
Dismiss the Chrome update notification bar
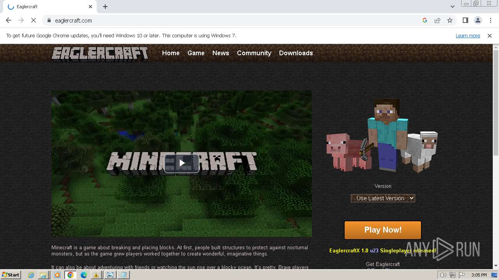[490, 35]
